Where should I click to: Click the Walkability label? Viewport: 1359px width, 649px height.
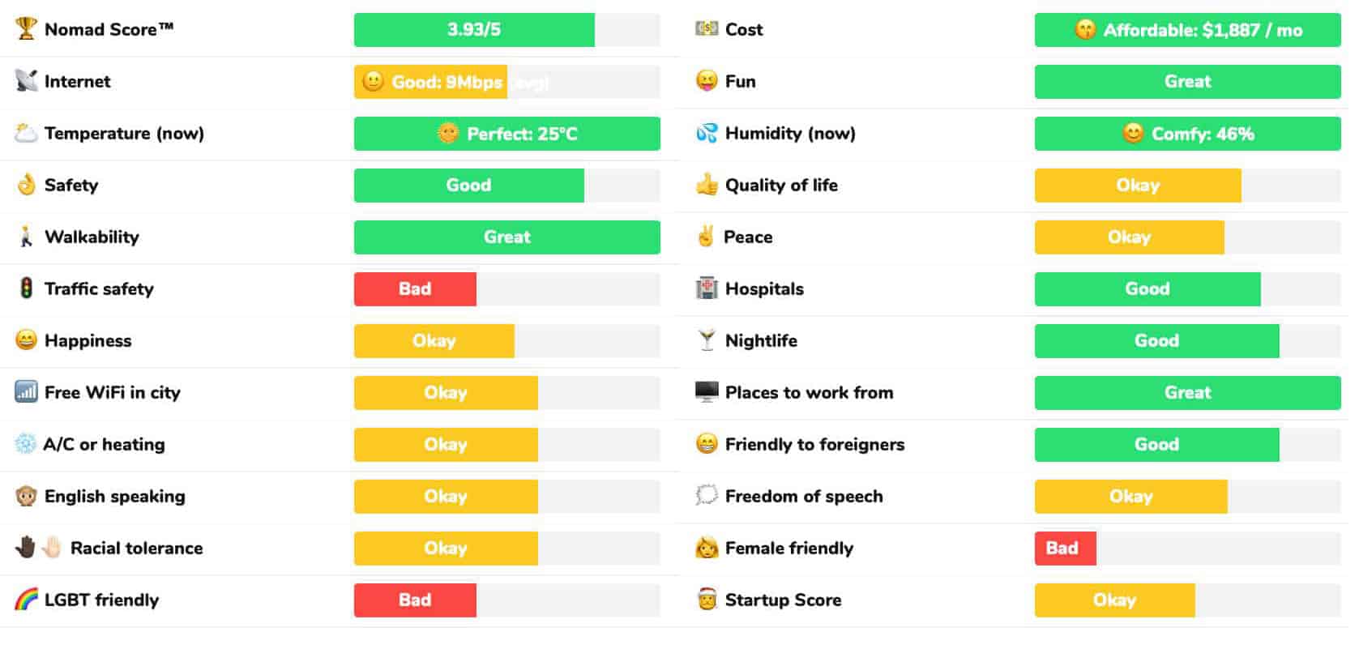coord(92,237)
